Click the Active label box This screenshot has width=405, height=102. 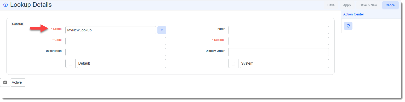(x=18, y=82)
